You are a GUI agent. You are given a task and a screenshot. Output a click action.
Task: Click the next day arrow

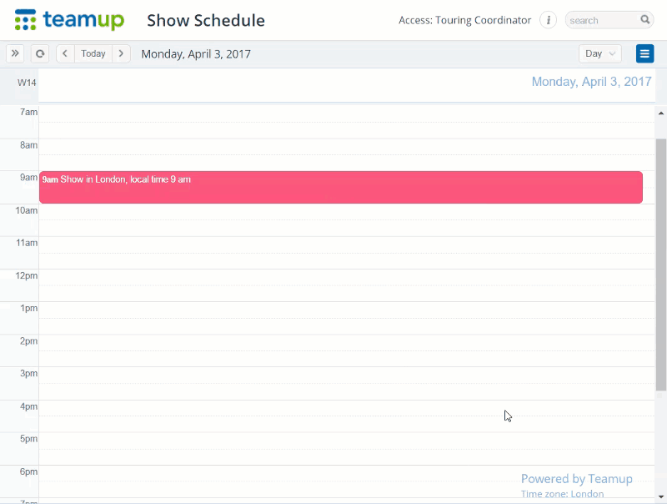tap(122, 53)
